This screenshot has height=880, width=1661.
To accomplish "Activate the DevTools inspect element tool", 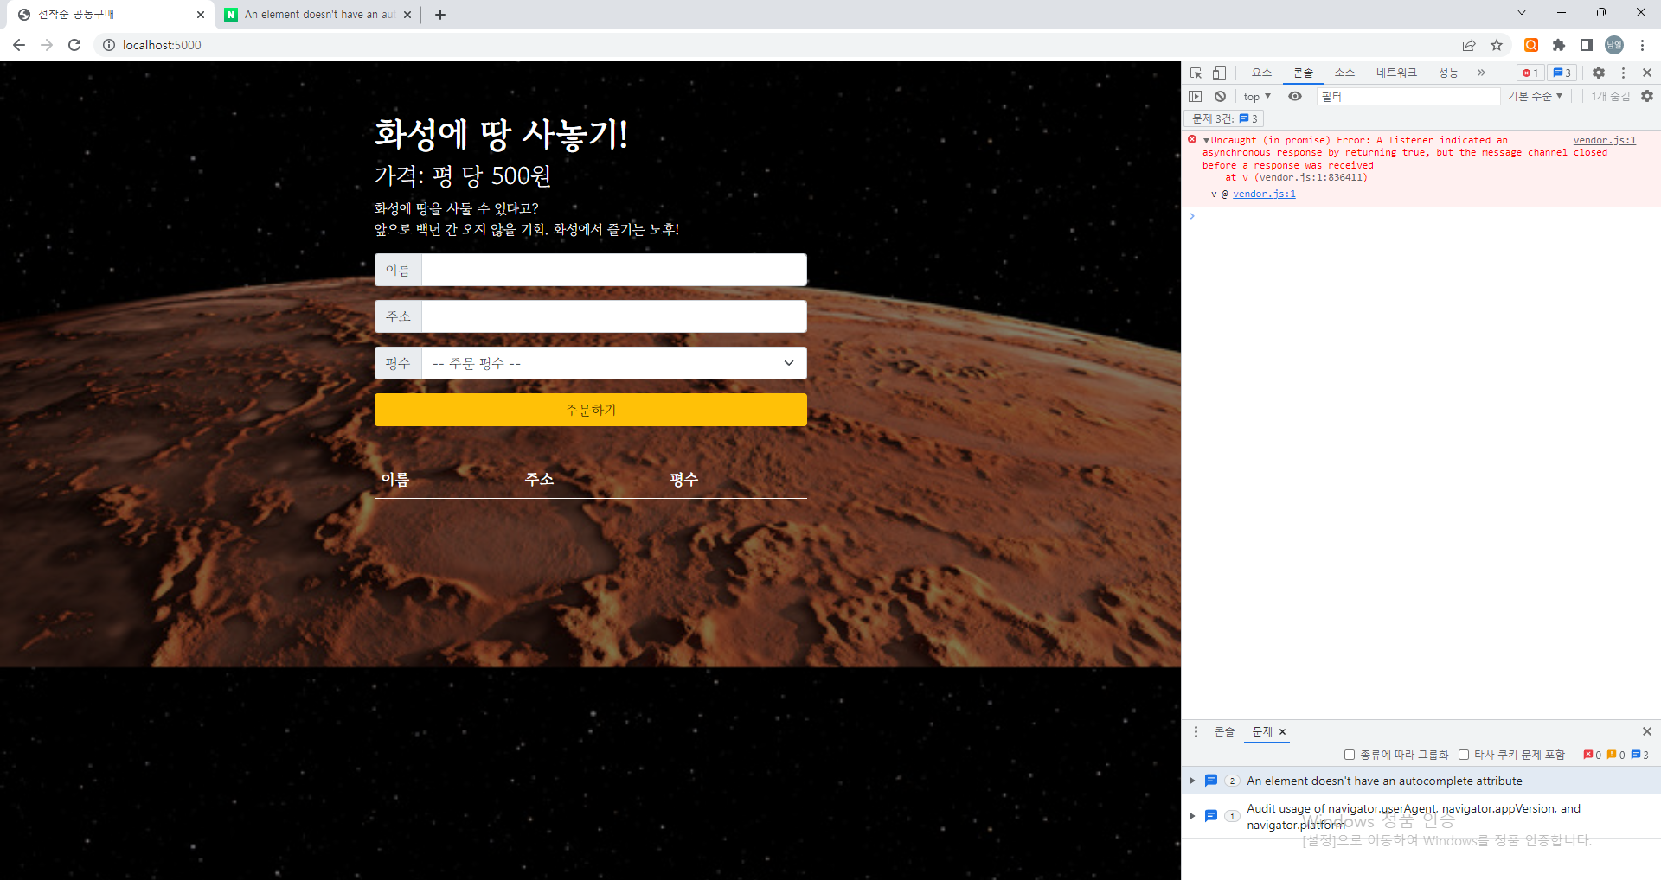I will tap(1196, 73).
